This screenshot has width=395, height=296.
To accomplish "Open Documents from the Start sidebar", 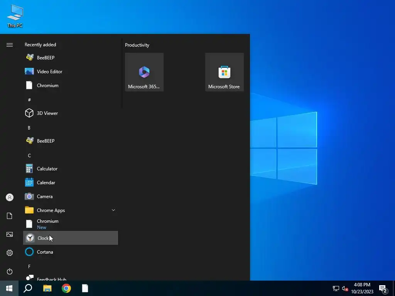I will [10, 216].
